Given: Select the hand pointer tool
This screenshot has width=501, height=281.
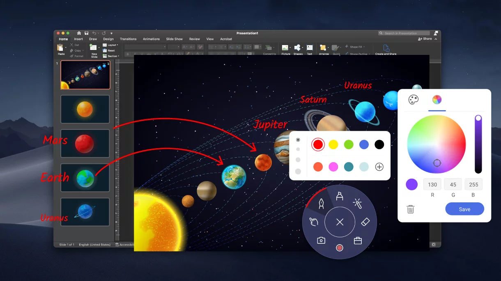Looking at the screenshot, I should pyautogui.click(x=314, y=222).
